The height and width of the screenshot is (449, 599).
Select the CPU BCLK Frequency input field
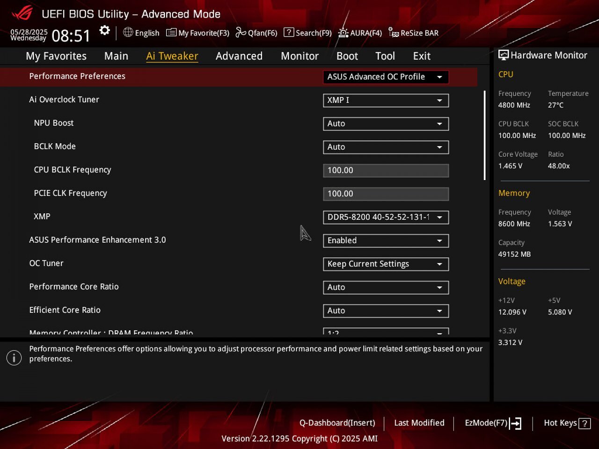[x=386, y=170]
